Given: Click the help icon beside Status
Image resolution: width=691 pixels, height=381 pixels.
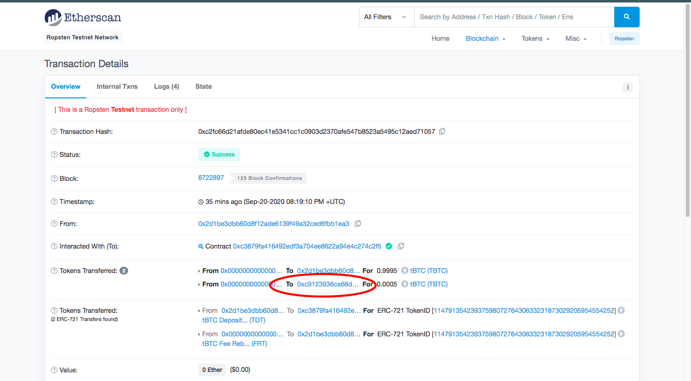Looking at the screenshot, I should [x=54, y=155].
